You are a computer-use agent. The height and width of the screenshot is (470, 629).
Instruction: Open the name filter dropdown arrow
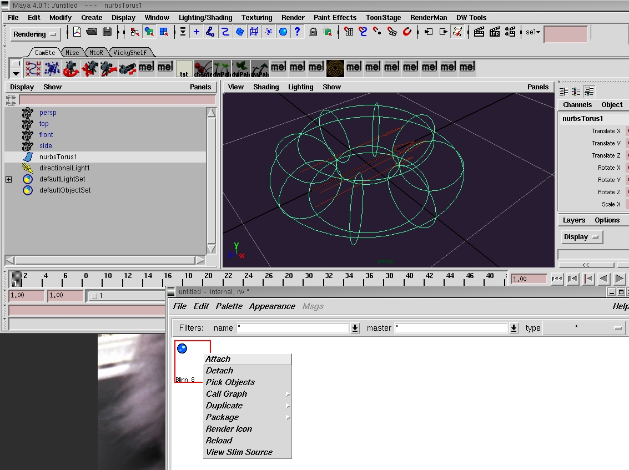(355, 329)
